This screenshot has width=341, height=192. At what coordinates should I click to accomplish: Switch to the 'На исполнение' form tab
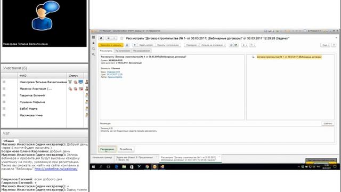coord(123,51)
